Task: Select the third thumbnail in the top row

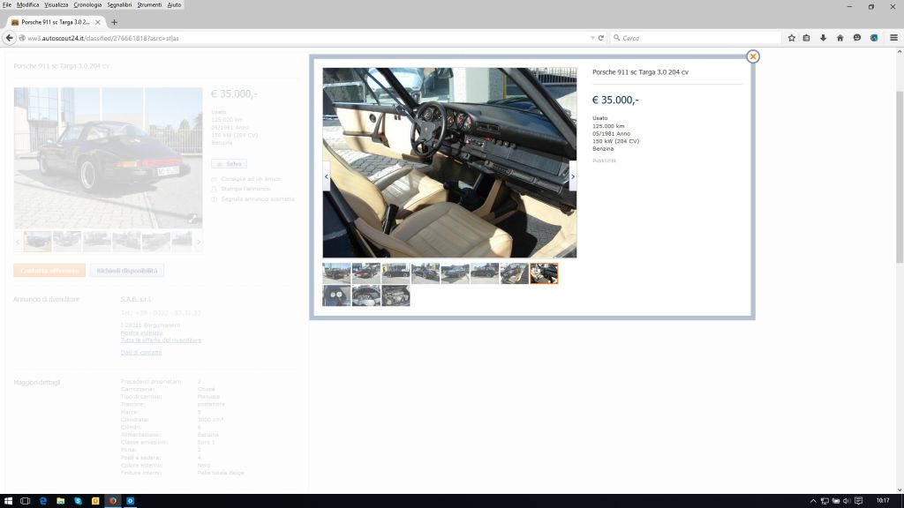Action: point(395,273)
